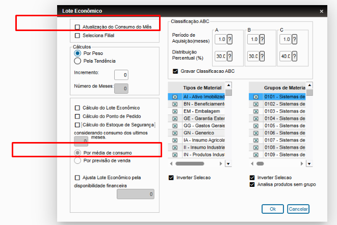The height and width of the screenshot is (225, 337).
Task: Toggle group 0102 row checkbox
Action: (x=256, y=104)
